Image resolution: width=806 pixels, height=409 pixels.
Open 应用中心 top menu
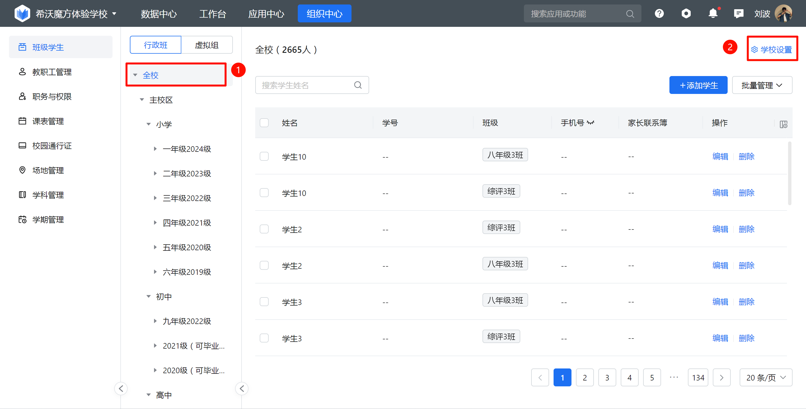[266, 14]
